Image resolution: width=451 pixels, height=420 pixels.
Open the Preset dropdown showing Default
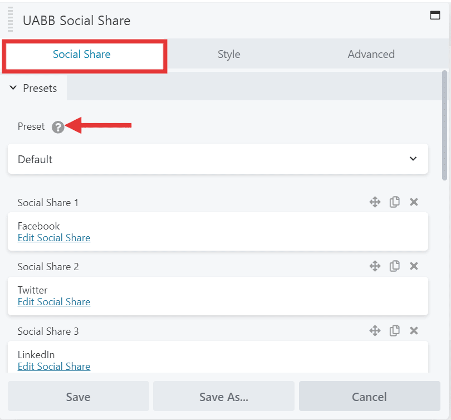point(218,159)
